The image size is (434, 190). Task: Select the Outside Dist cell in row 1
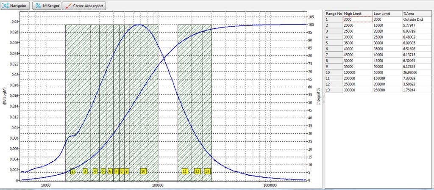pos(417,19)
